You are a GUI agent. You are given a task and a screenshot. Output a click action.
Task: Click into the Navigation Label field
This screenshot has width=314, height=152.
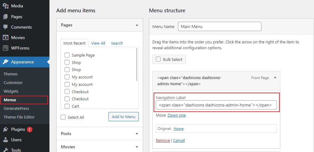point(216,105)
